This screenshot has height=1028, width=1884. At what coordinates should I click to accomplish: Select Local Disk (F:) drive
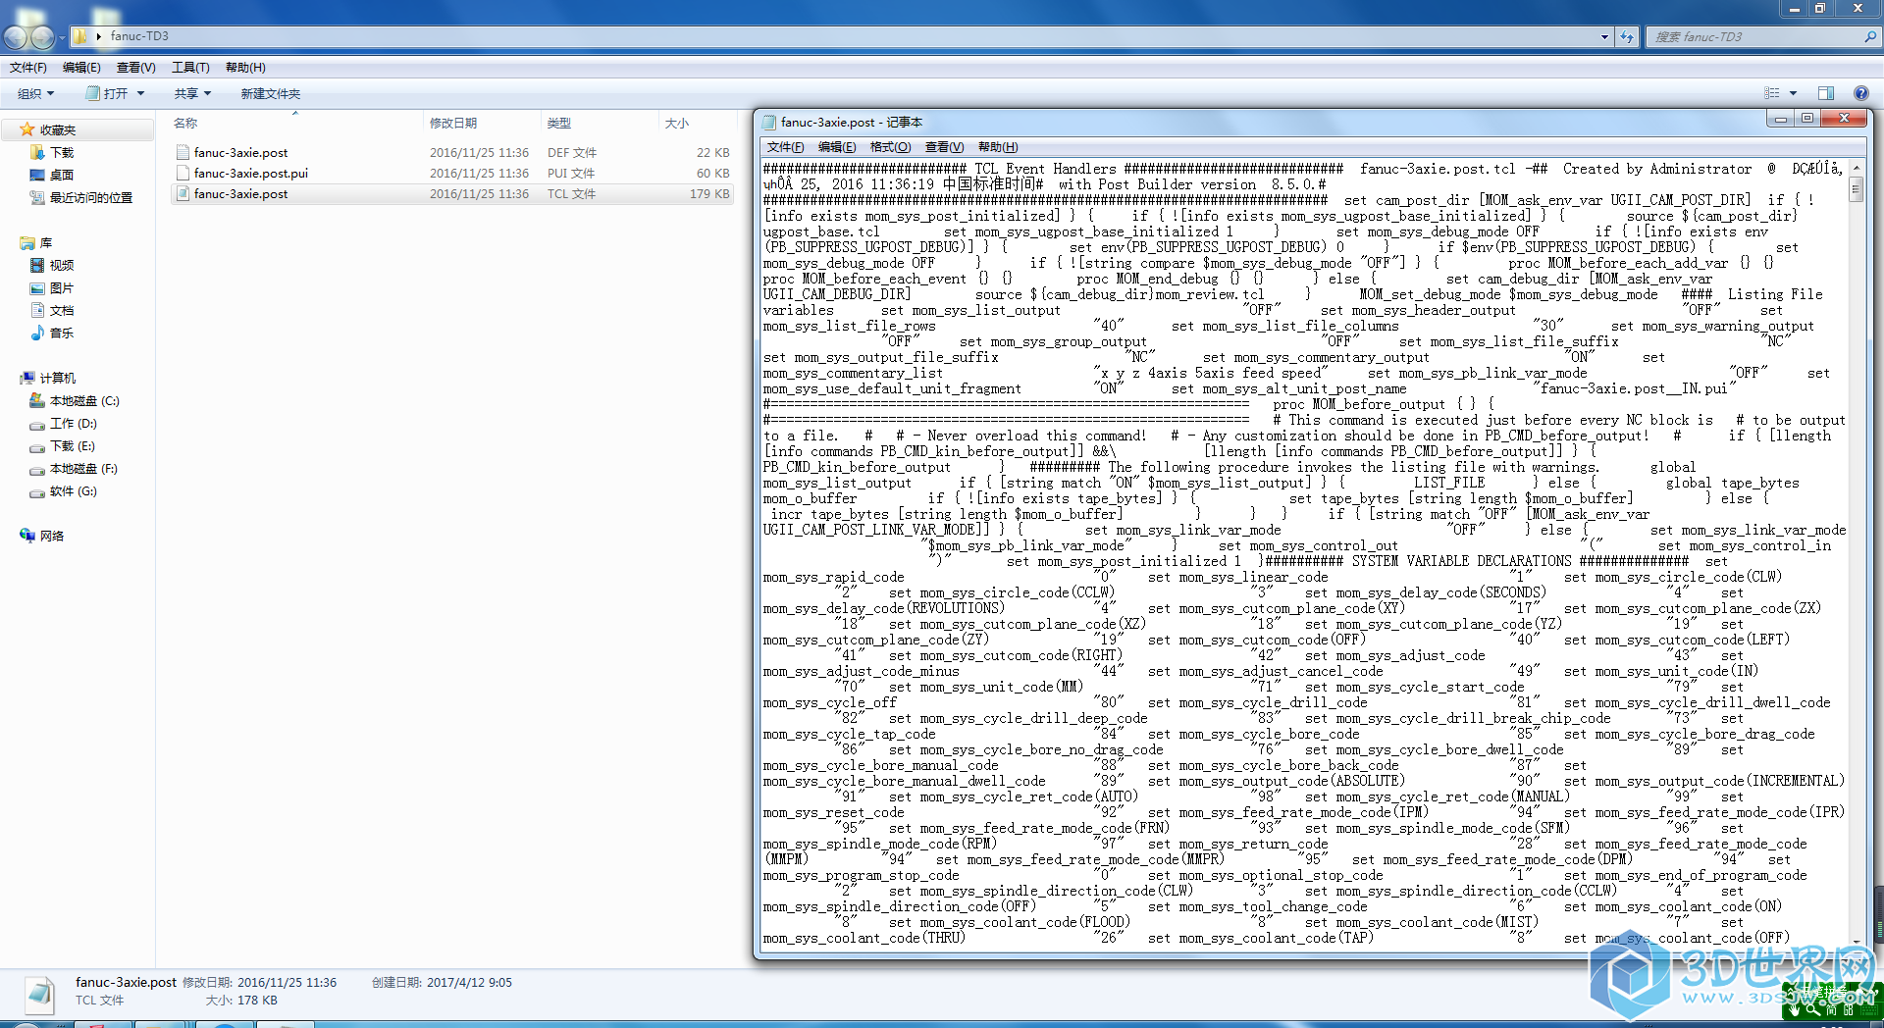pos(83,468)
